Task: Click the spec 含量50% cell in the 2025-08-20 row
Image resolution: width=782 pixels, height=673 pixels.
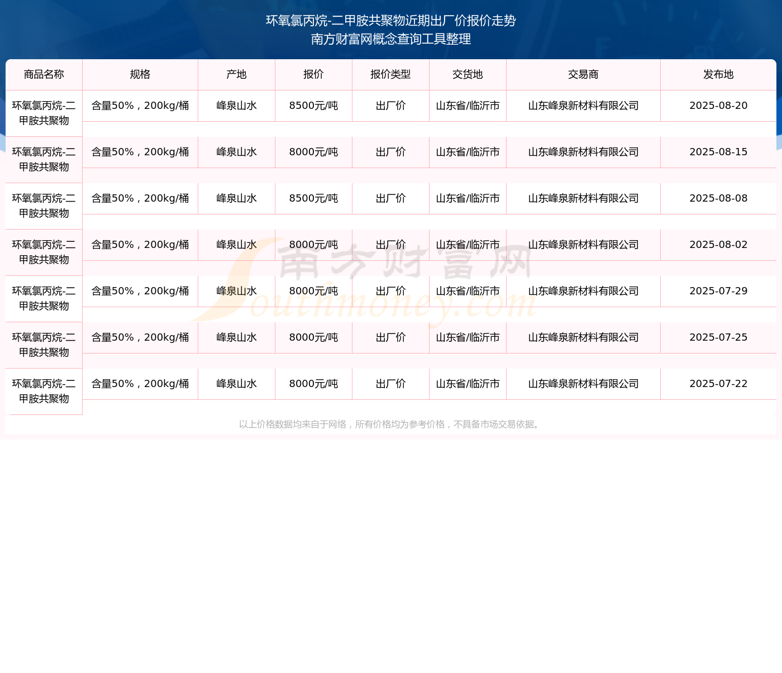Action: (x=140, y=106)
